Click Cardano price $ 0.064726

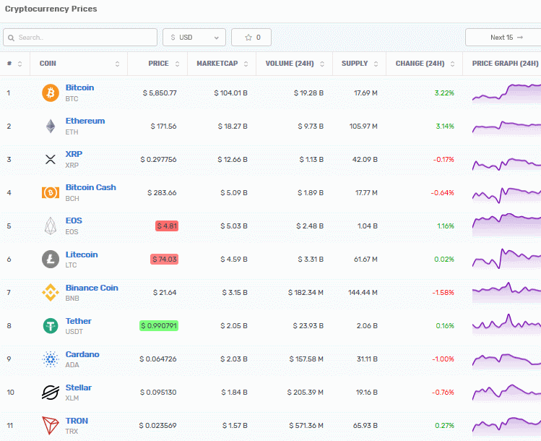pyautogui.click(x=158, y=359)
